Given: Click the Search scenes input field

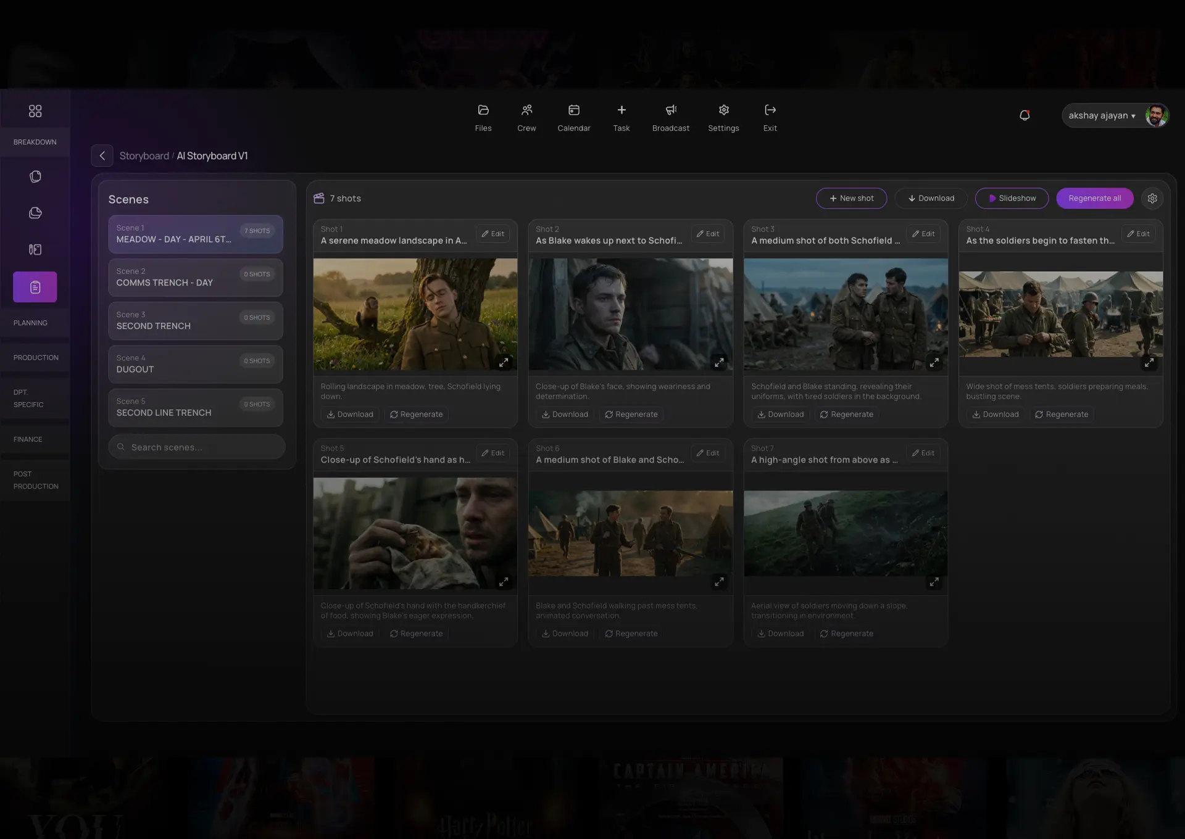Looking at the screenshot, I should (197, 447).
